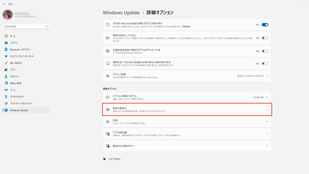Click the 詳細オプション page title
This screenshot has width=309, height=174.
pyautogui.click(x=160, y=12)
